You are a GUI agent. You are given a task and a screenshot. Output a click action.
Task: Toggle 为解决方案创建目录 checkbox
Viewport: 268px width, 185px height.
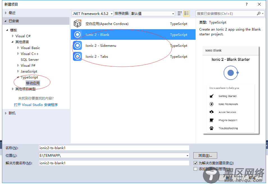pos(195,163)
